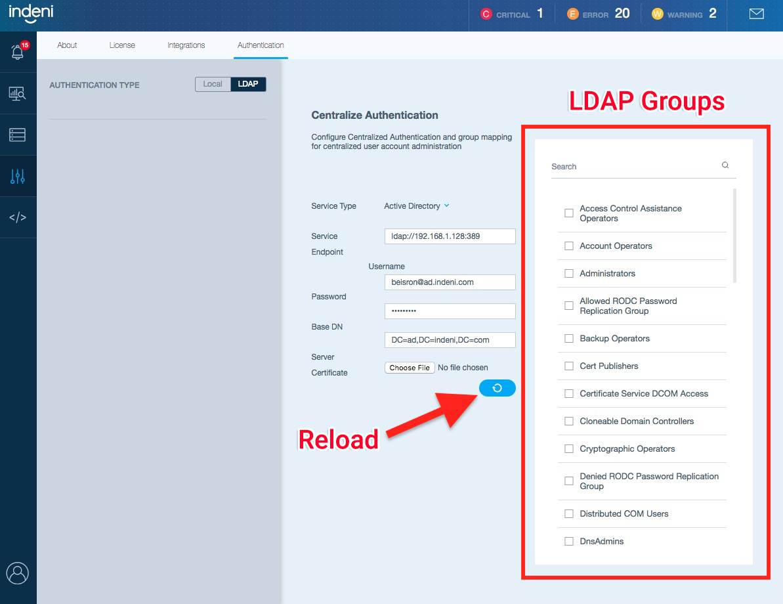The height and width of the screenshot is (604, 783).
Task: Open the user profile icon
Action: 18,572
